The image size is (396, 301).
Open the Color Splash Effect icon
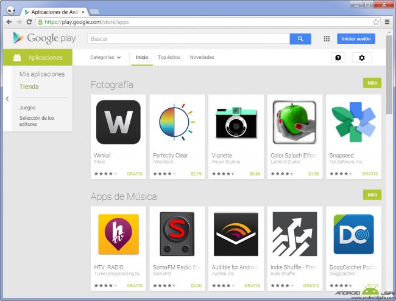tap(295, 122)
